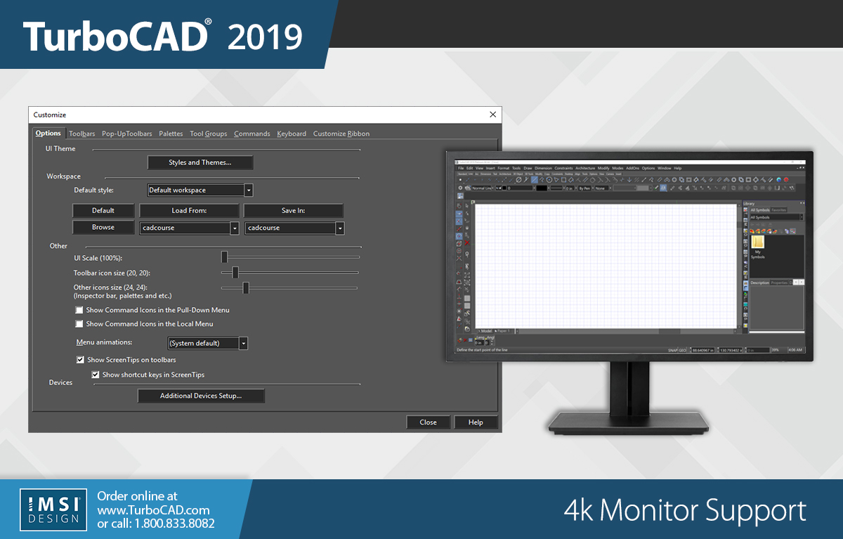Viewport: 843px width, 539px height.
Task: Enable Show Command Icons in the Local Menu
Action: point(79,324)
